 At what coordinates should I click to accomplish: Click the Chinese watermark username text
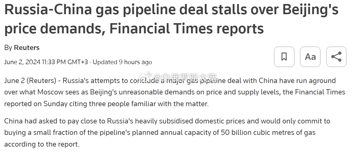click(x=184, y=77)
